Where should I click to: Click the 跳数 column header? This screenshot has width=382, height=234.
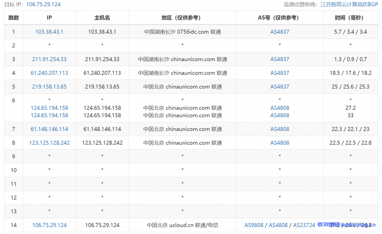(13, 18)
